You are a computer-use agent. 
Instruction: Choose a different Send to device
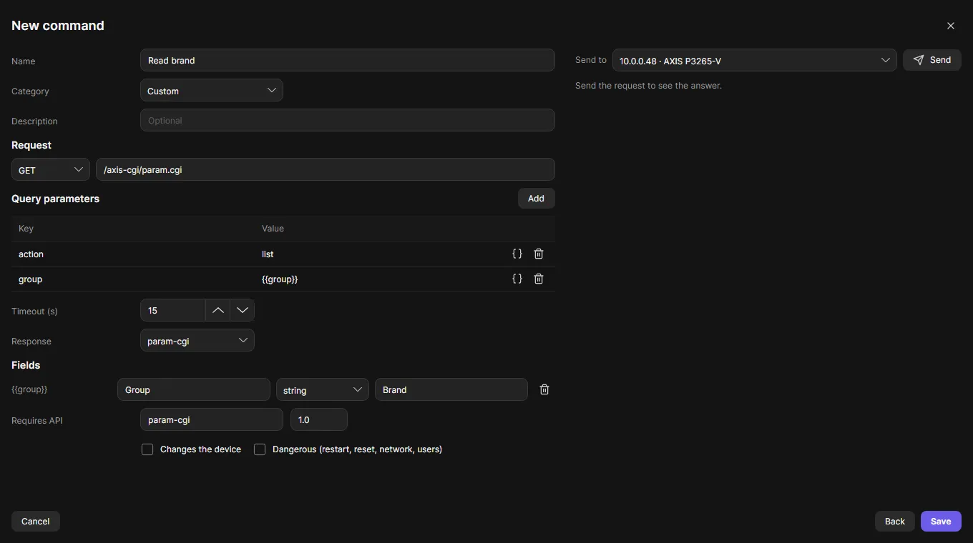[x=755, y=60]
